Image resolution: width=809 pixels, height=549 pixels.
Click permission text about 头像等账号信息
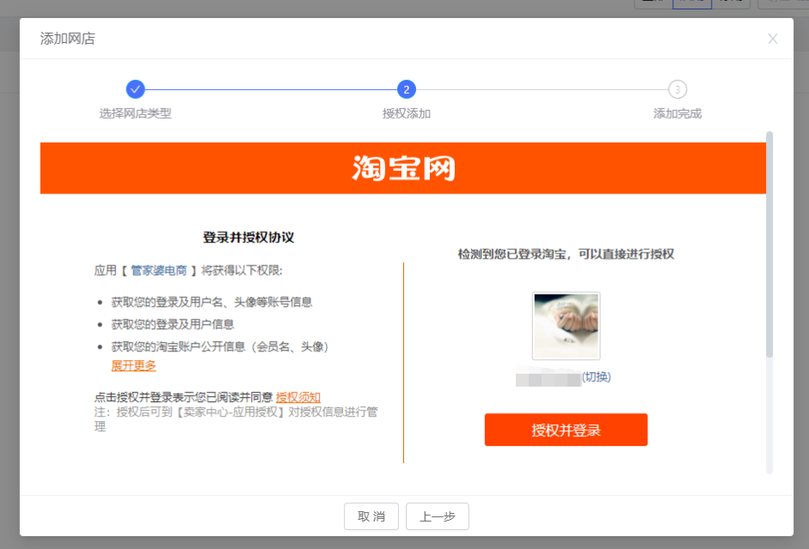pos(211,302)
